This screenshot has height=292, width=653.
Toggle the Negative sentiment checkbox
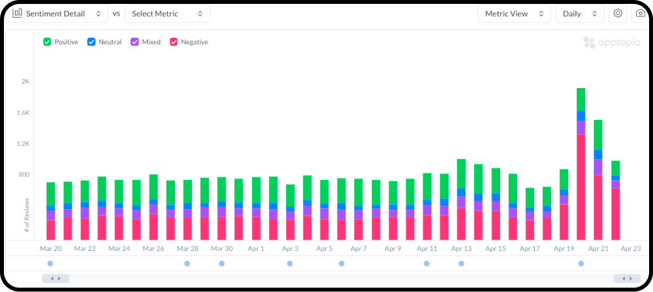[174, 42]
